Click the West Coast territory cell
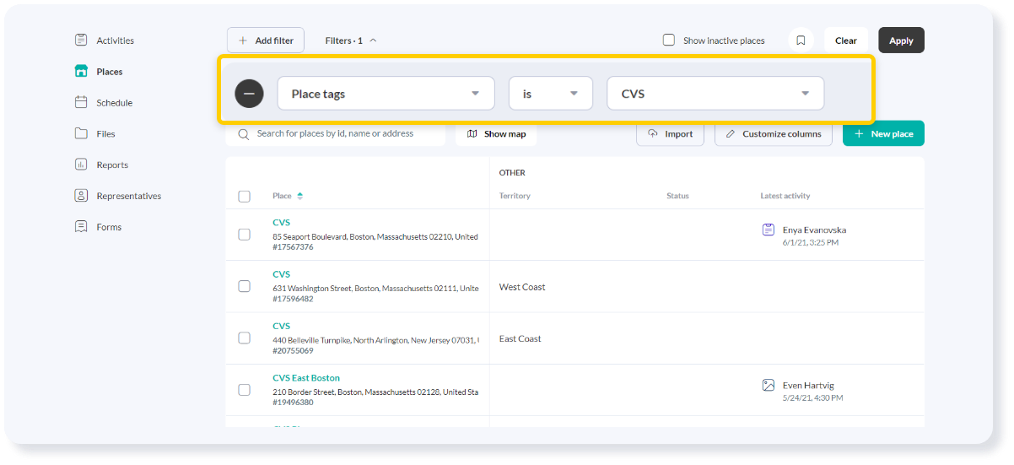This screenshot has width=1014, height=465. tap(522, 287)
